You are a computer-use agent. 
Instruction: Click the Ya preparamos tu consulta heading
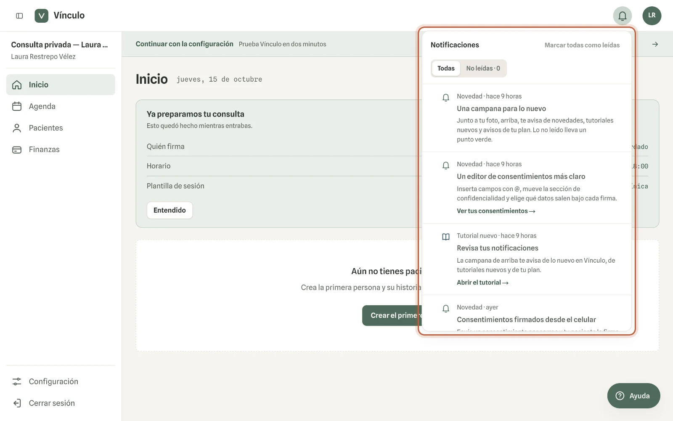click(195, 114)
